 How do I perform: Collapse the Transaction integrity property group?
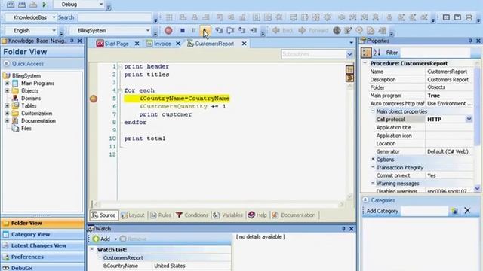[x=373, y=167]
